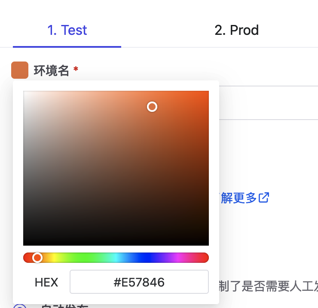Click the hue slider's round handle
The image size is (318, 308).
point(37,258)
